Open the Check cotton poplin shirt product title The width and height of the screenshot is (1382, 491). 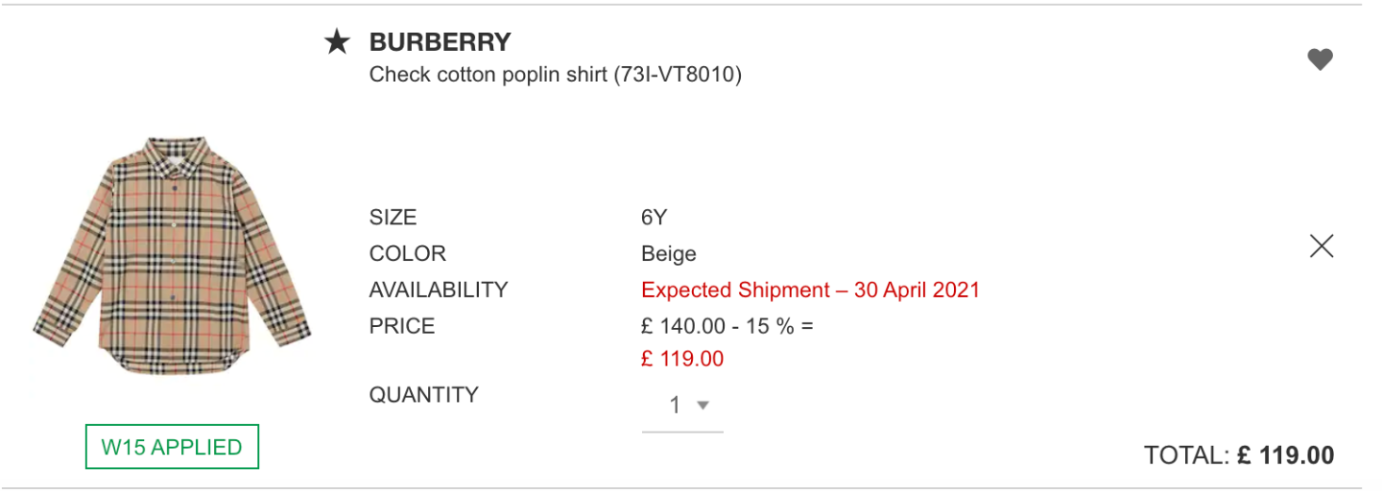point(556,75)
